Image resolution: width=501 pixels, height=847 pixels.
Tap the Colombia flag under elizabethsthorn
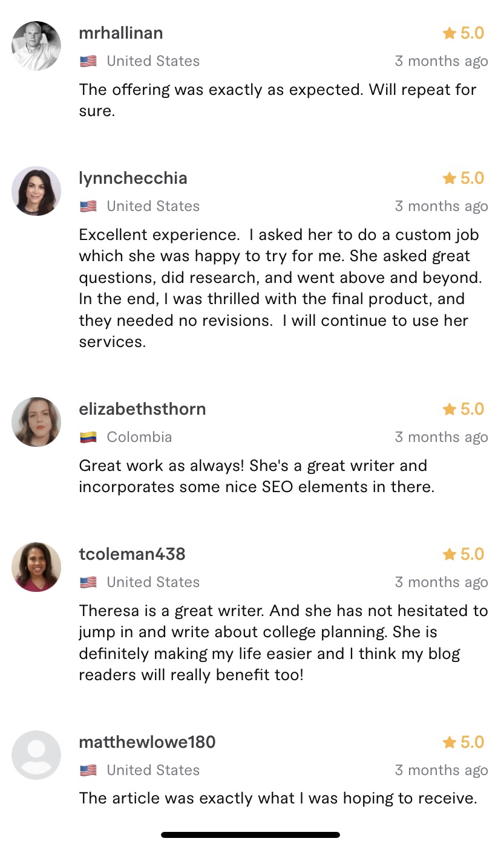pyautogui.click(x=88, y=437)
